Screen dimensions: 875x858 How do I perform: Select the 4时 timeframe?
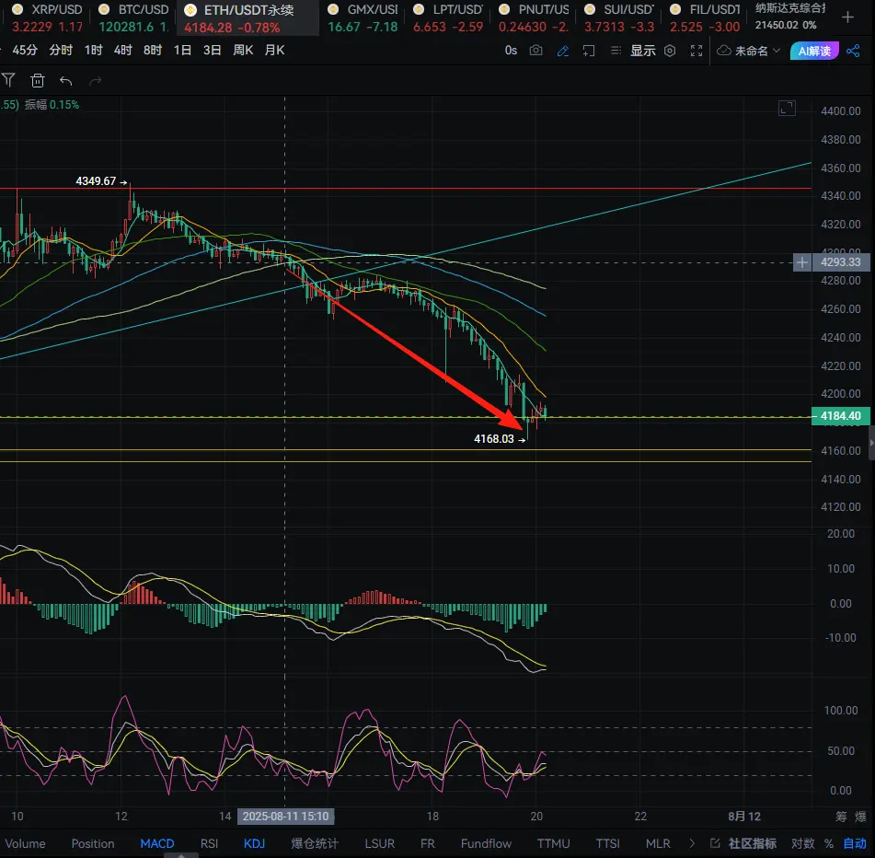122,51
